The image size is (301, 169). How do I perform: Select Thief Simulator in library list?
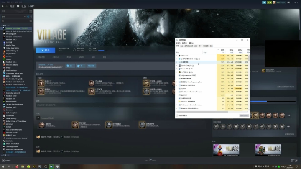click(11, 70)
